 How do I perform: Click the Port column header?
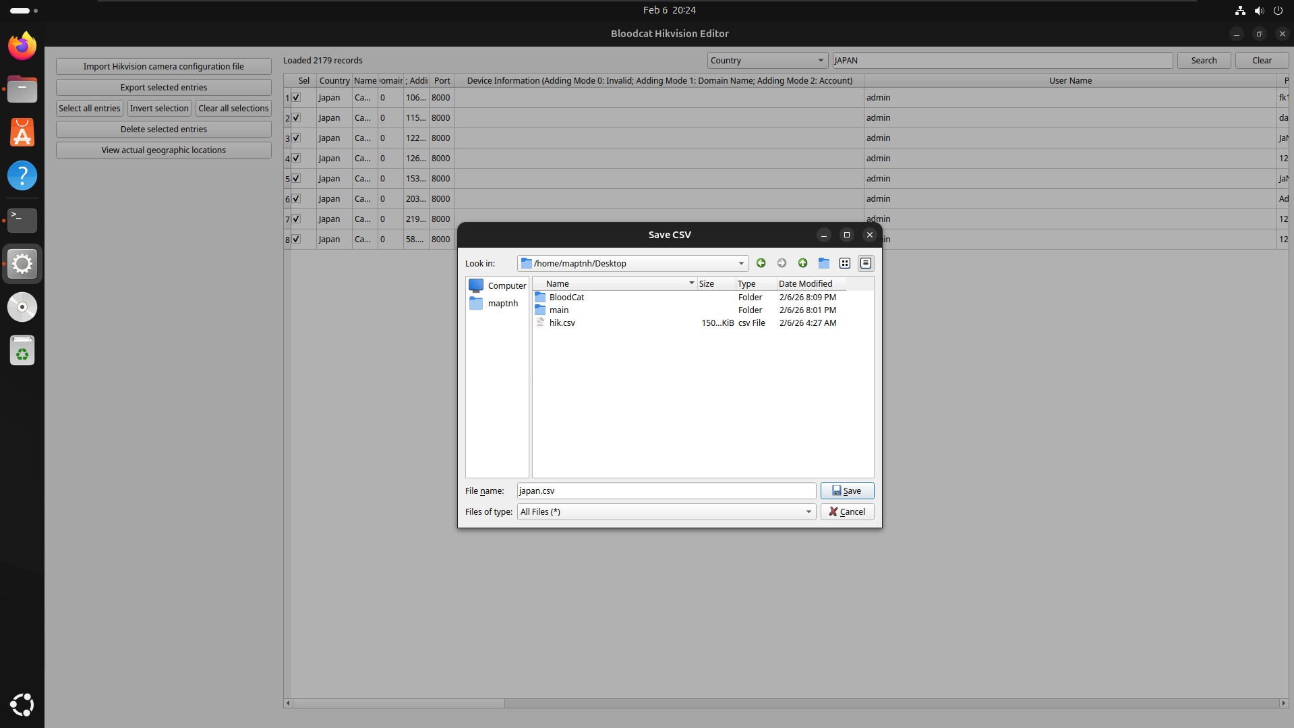pos(442,81)
